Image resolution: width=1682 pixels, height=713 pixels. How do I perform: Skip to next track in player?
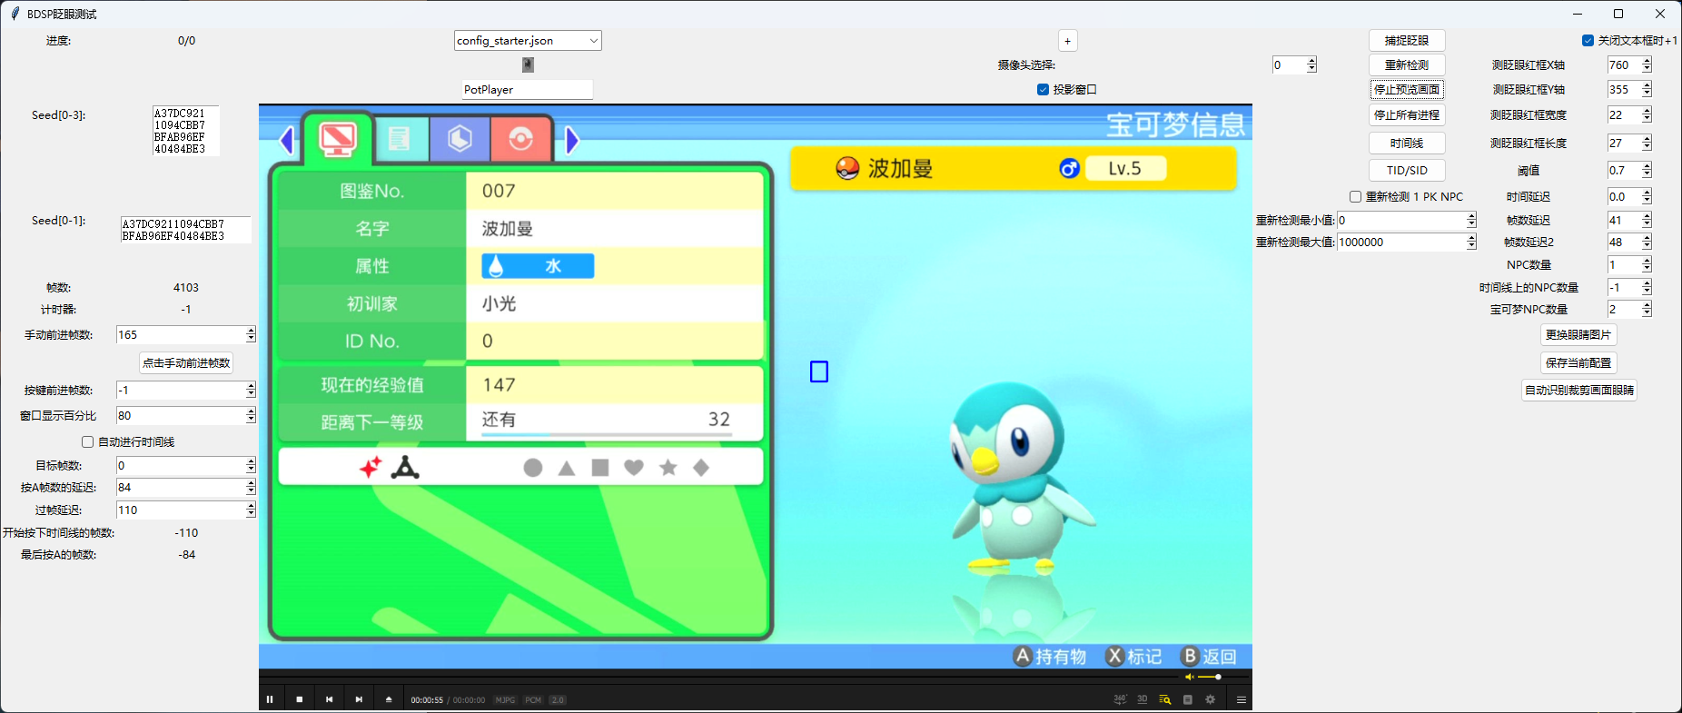click(359, 699)
